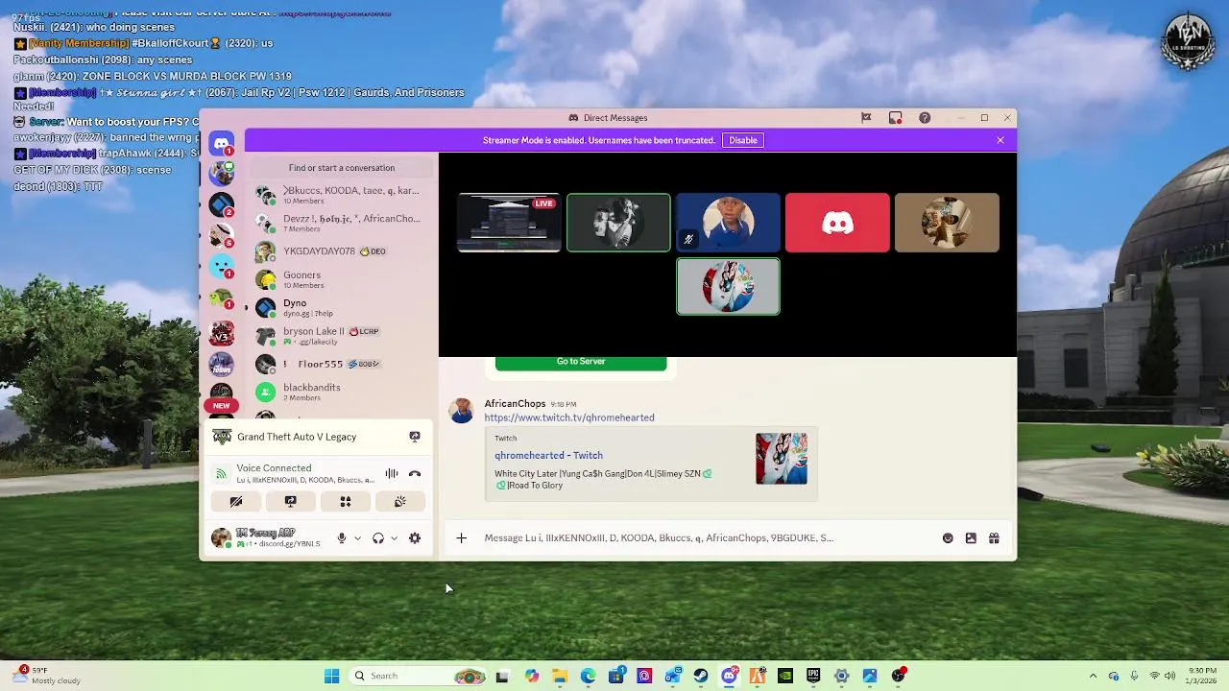Open Steam from the taskbar
This screenshot has height=691, width=1229.
[x=701, y=676]
